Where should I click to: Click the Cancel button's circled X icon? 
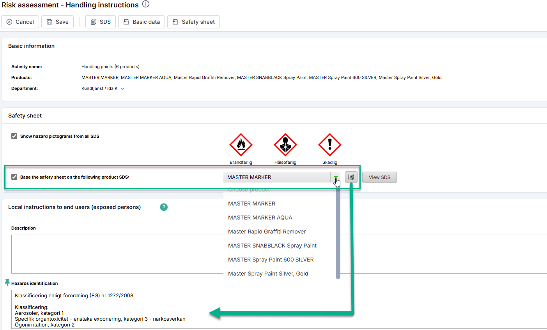click(x=9, y=22)
